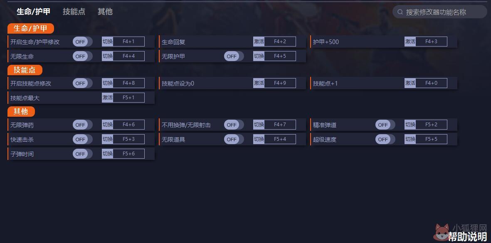491x243 pixels.
Task: Switch on 精准弹道 toggle
Action: pos(385,125)
